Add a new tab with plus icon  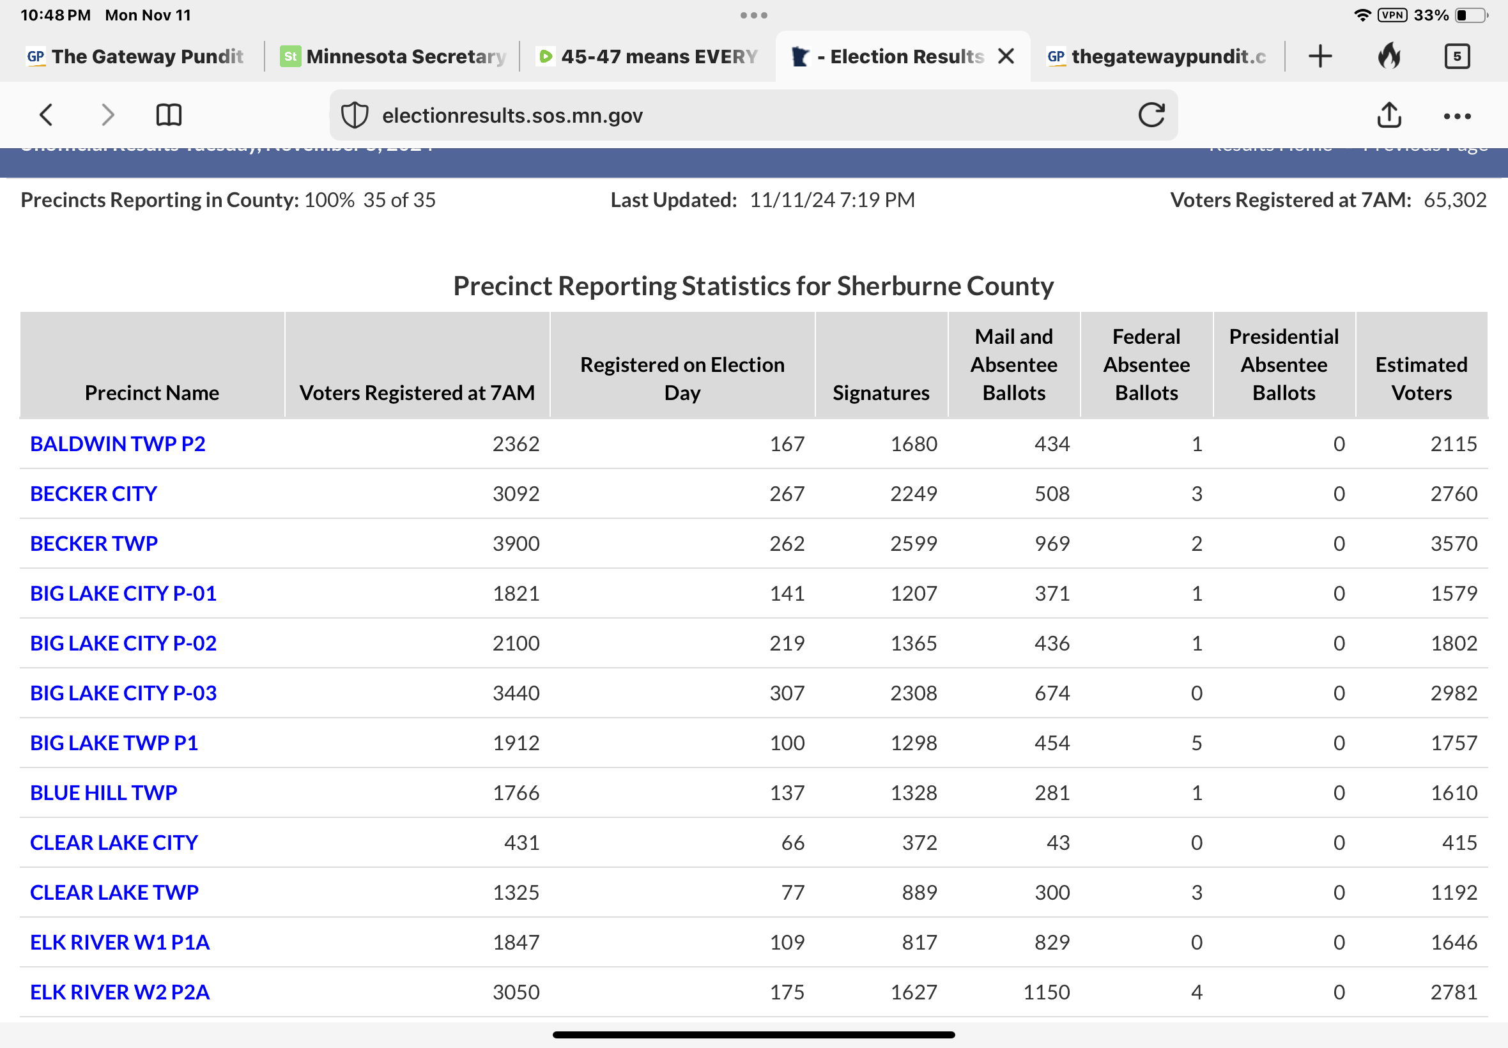click(x=1319, y=56)
